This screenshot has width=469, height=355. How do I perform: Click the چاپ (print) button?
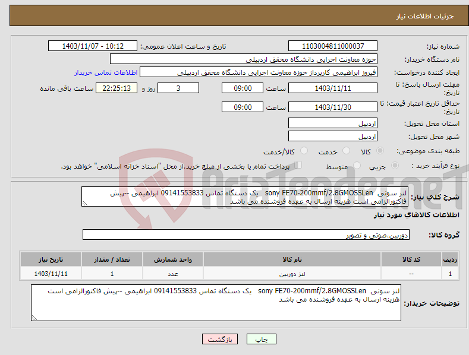point(261,339)
